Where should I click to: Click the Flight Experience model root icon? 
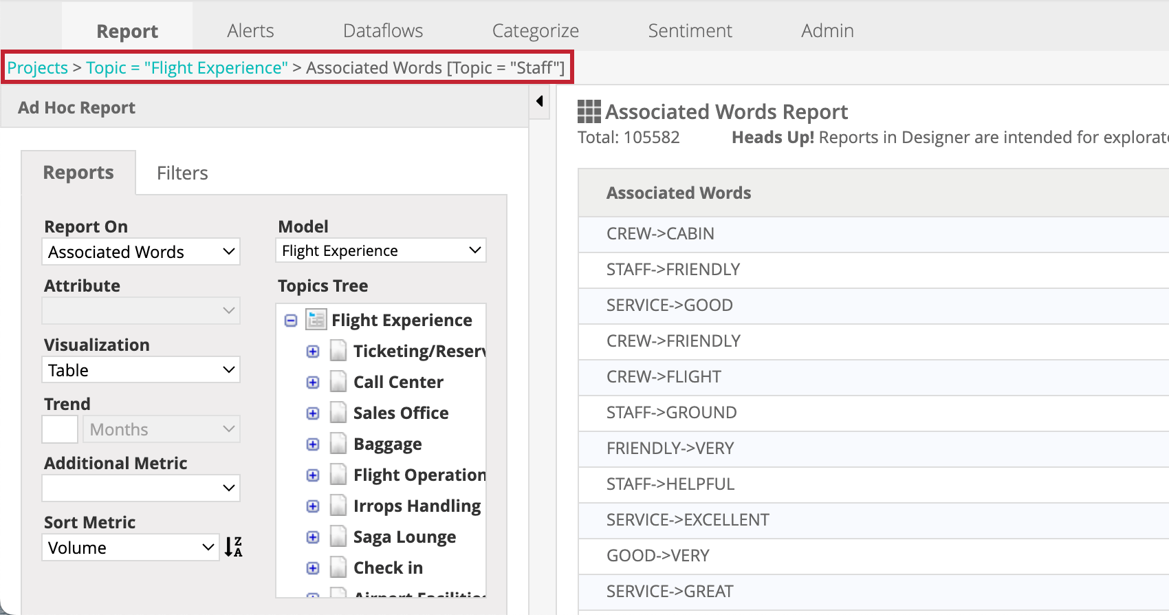316,320
